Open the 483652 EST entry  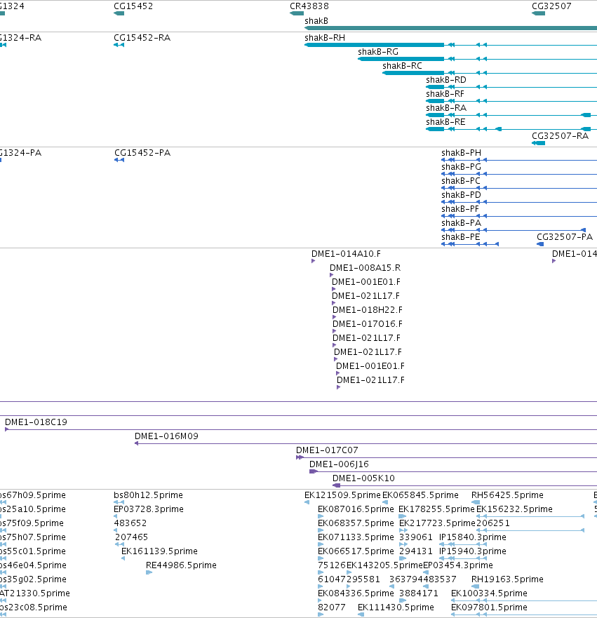pyautogui.click(x=130, y=523)
